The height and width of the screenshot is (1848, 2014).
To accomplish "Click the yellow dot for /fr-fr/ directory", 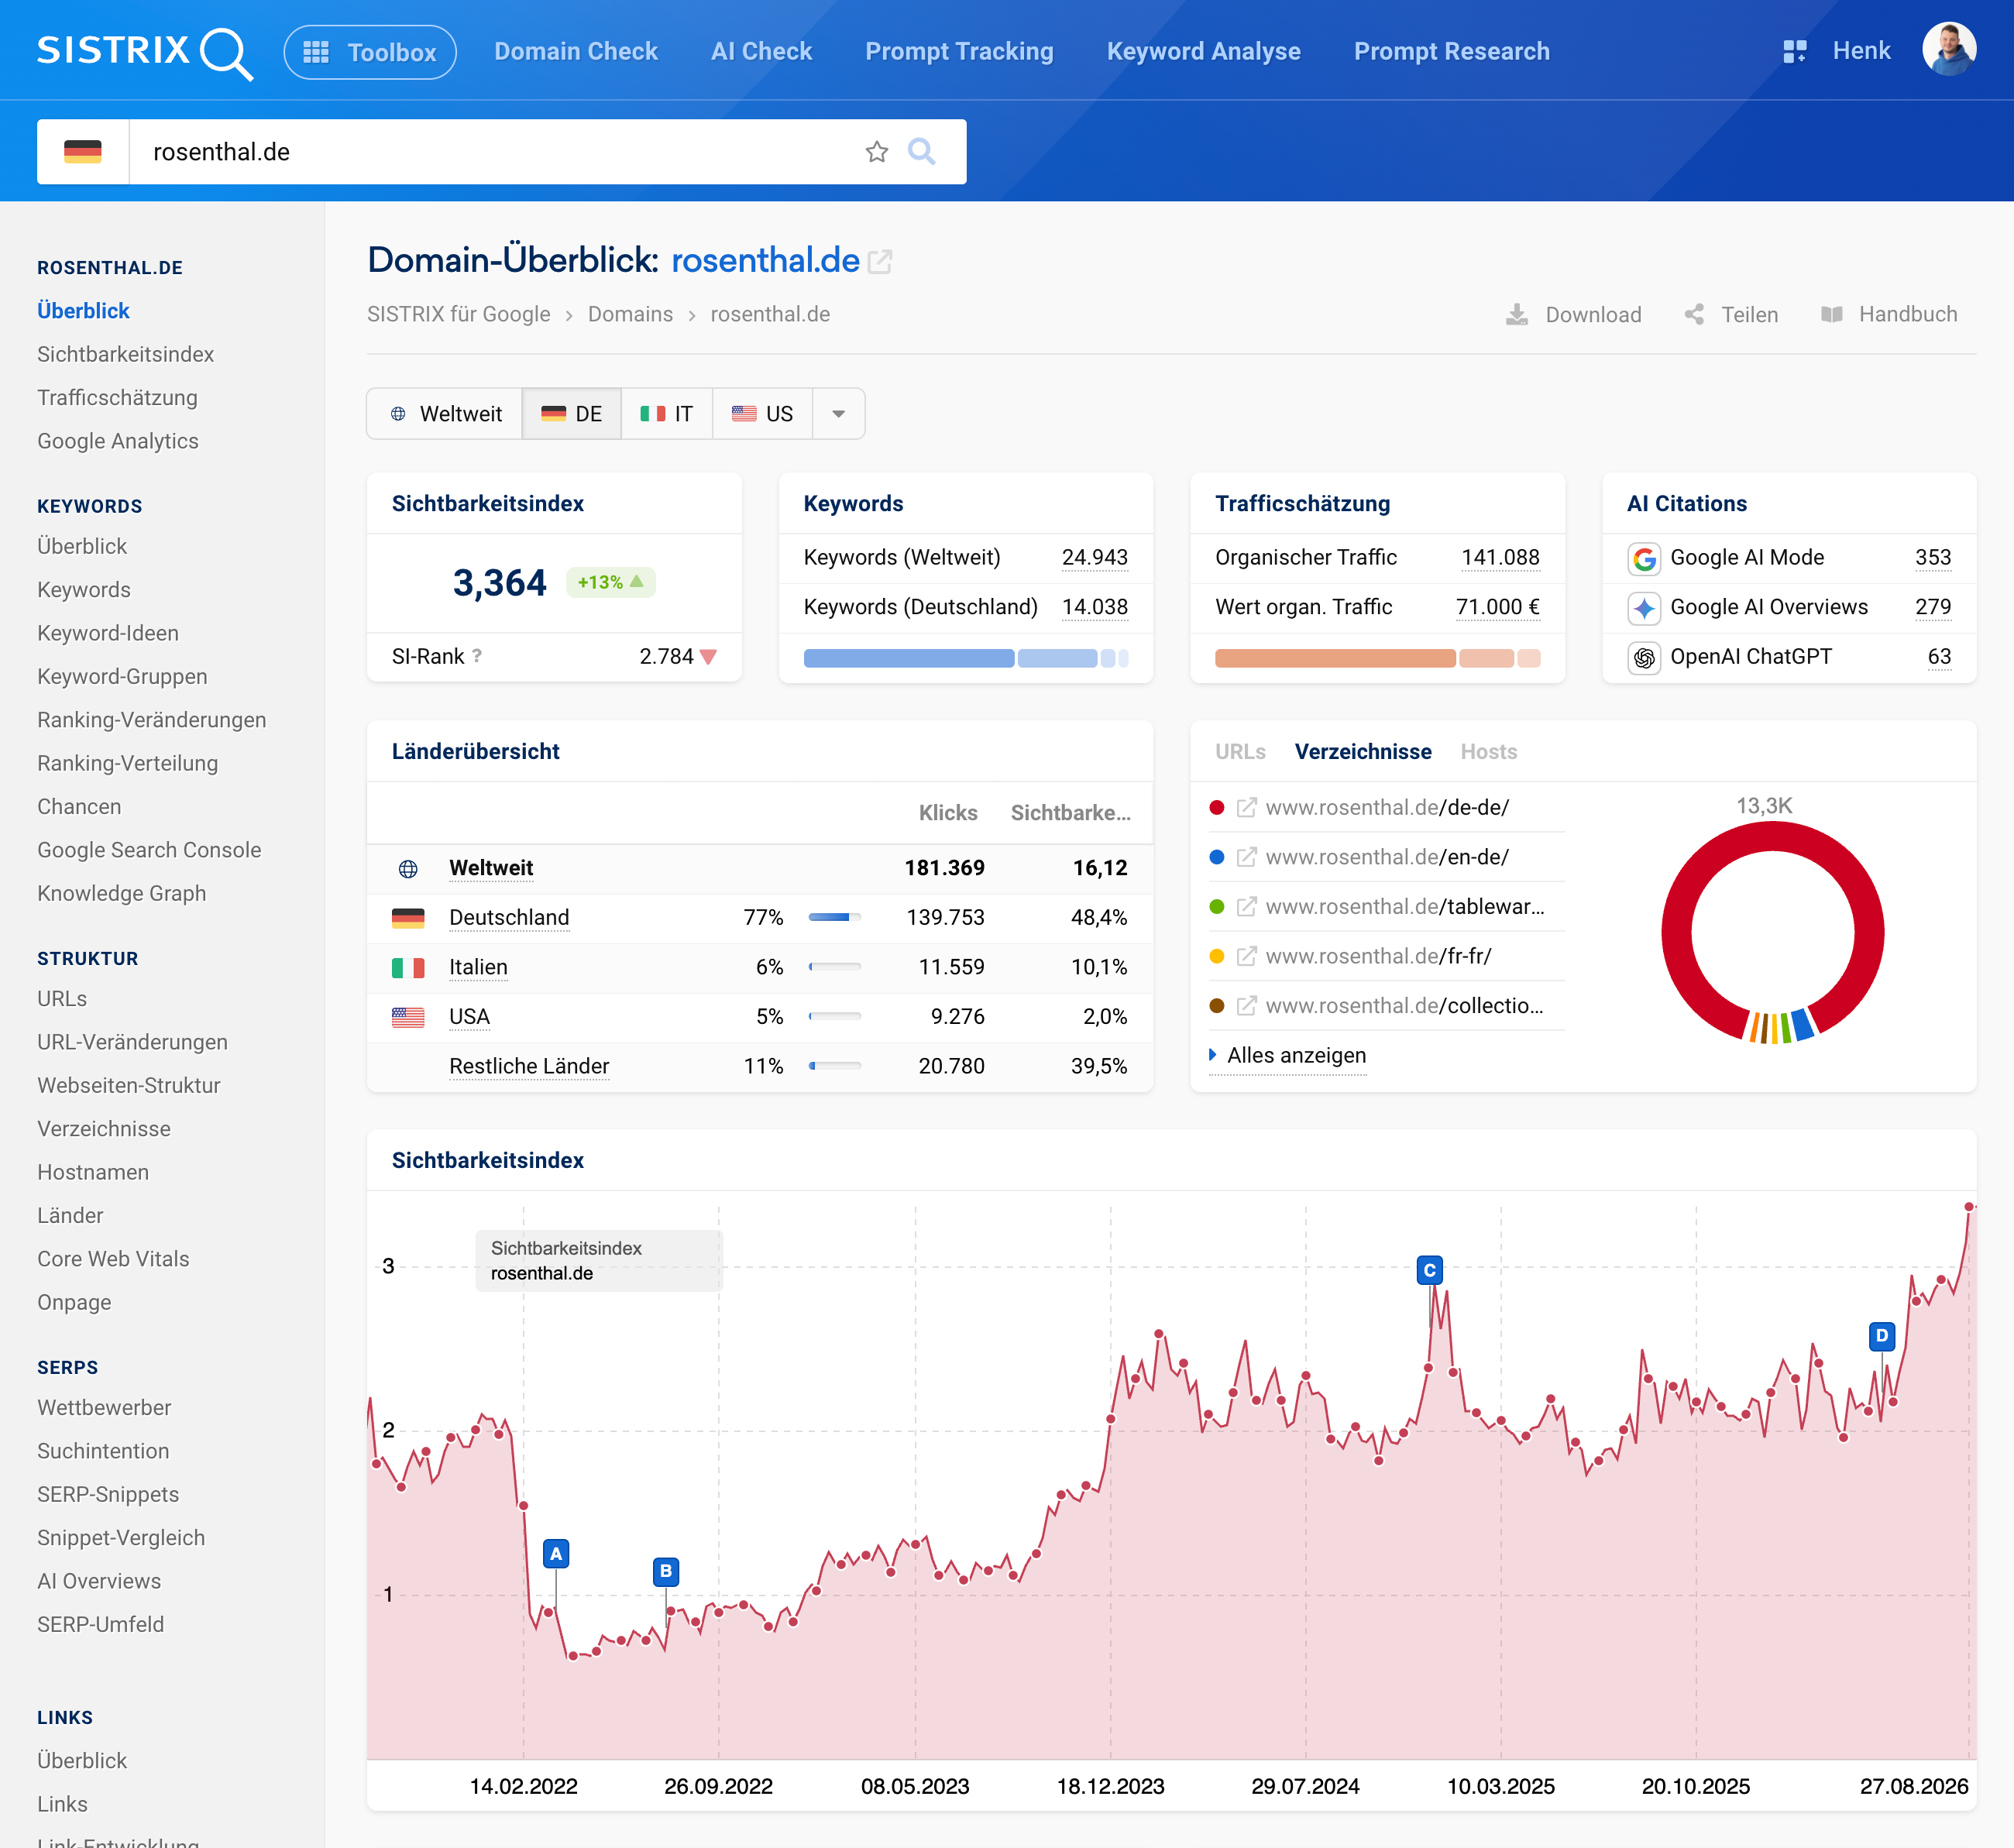I will coord(1217,957).
